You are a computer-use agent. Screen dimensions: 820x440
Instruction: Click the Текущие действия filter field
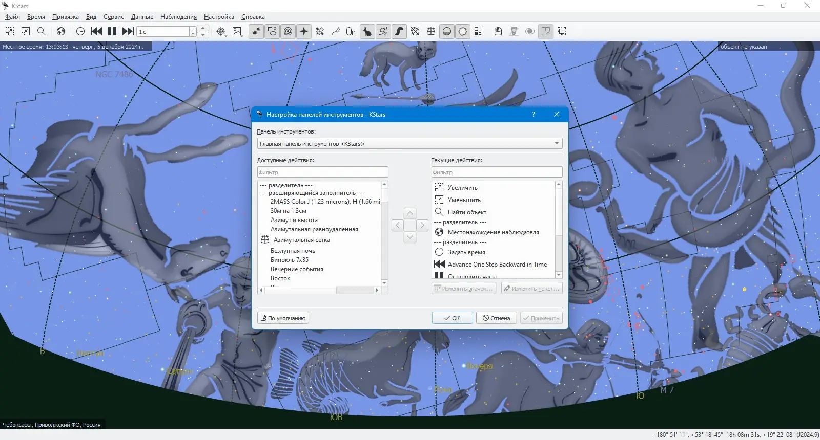[x=497, y=172]
